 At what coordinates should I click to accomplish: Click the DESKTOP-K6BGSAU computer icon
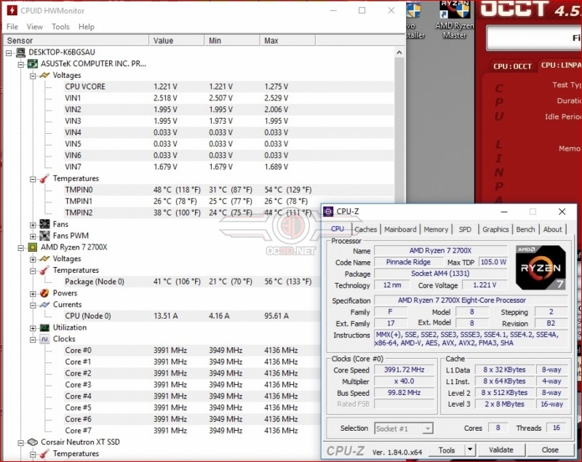pyautogui.click(x=21, y=52)
